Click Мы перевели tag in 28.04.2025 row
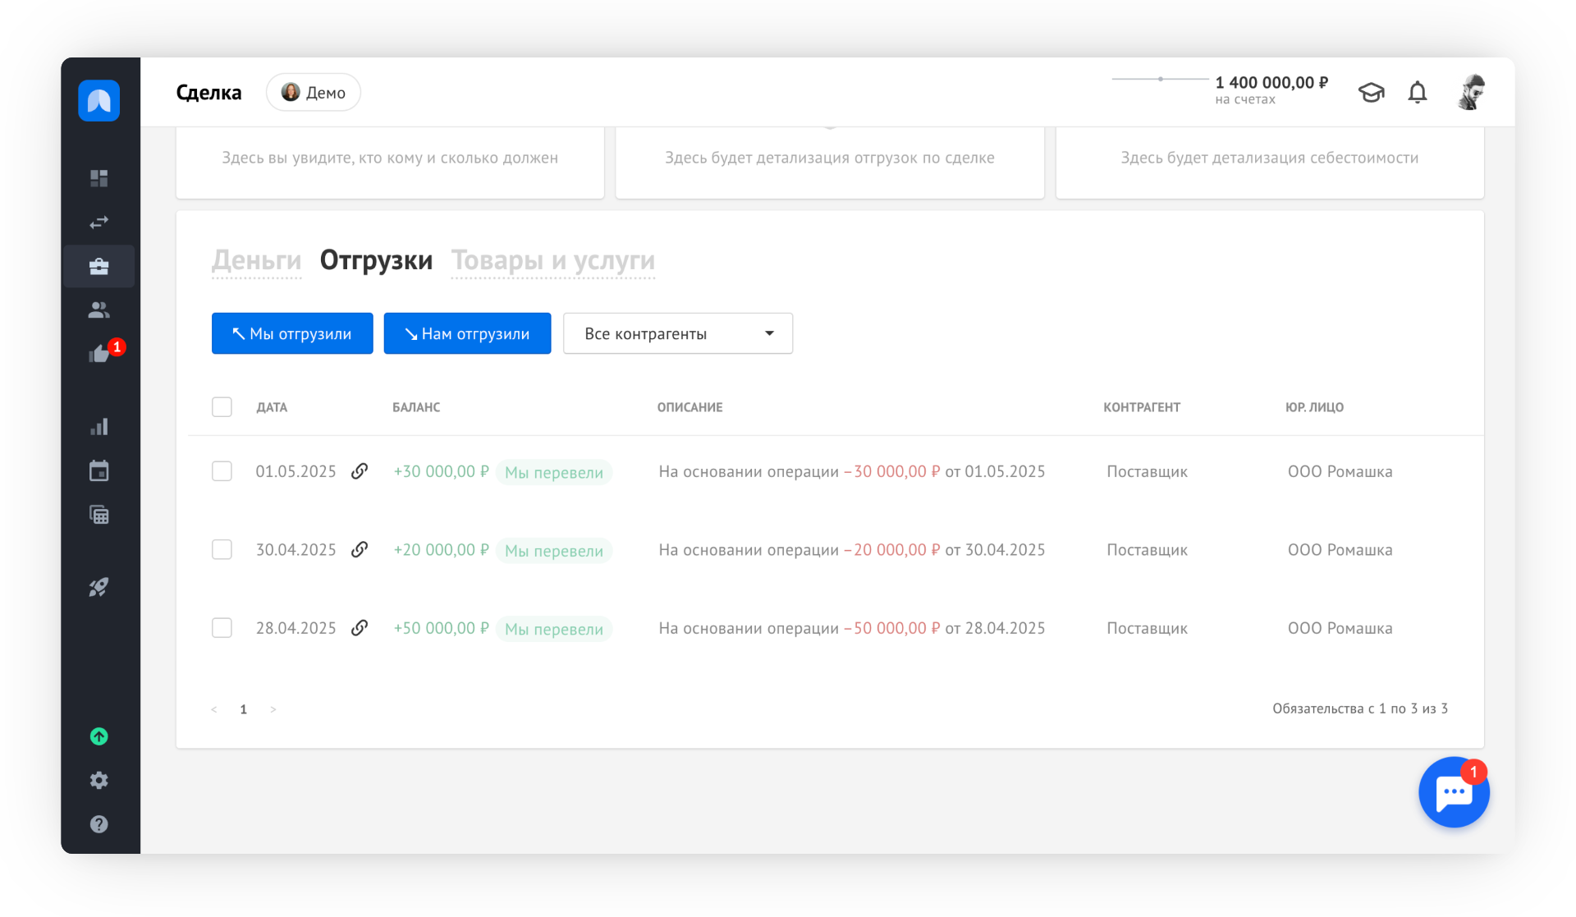This screenshot has width=1576, height=917. pos(554,629)
